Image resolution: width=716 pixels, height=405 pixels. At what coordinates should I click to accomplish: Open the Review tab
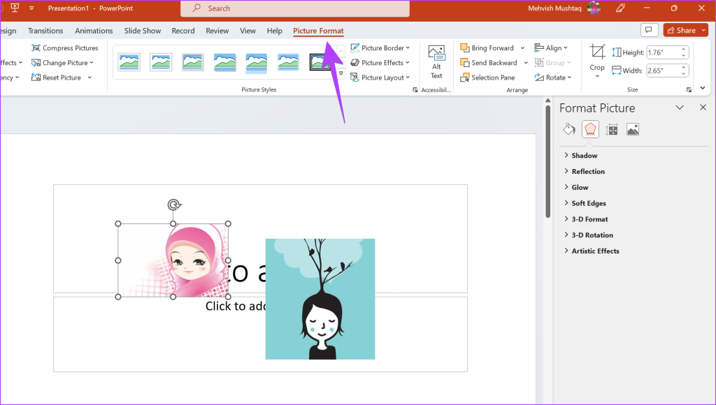tap(217, 31)
